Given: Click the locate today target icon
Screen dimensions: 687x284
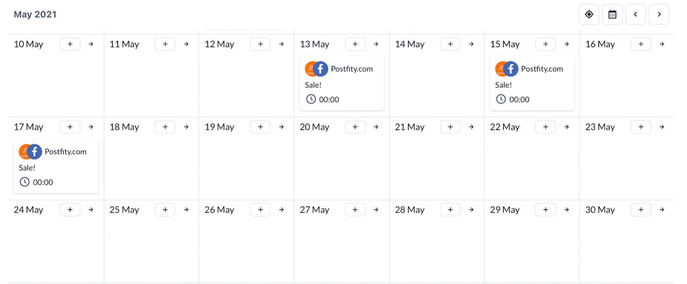Looking at the screenshot, I should tap(589, 15).
